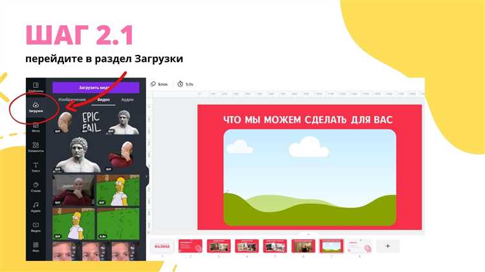Open the Загрузки uploads section
Viewport: 485px width, 272px height.
coord(36,107)
